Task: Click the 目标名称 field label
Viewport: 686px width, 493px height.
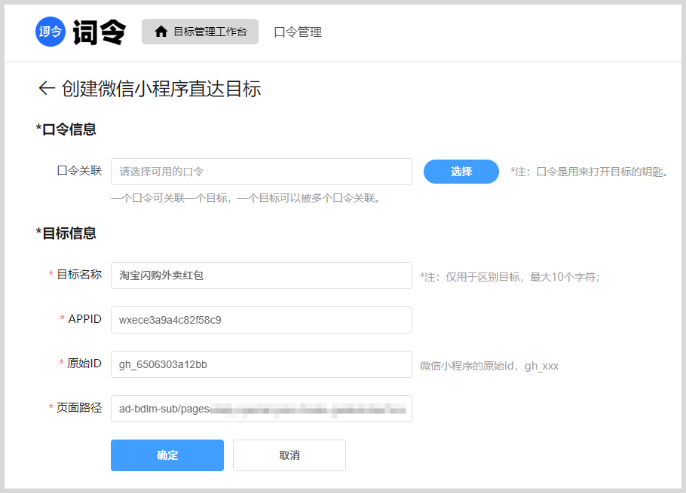Action: pyautogui.click(x=79, y=275)
